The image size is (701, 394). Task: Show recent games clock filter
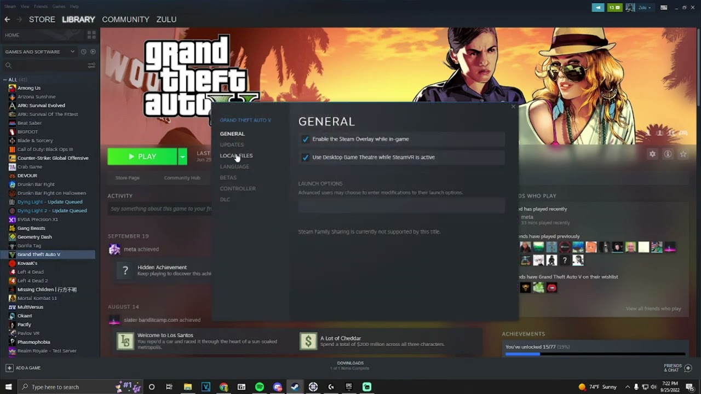pos(83,51)
